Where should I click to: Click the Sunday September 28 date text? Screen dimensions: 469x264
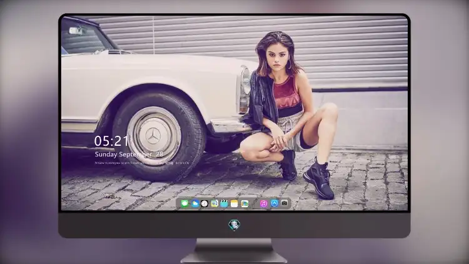pyautogui.click(x=129, y=154)
